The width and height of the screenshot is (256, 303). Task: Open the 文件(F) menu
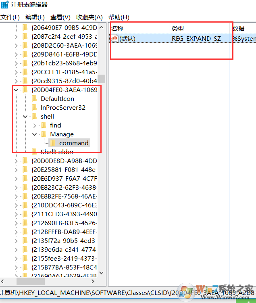10,17
